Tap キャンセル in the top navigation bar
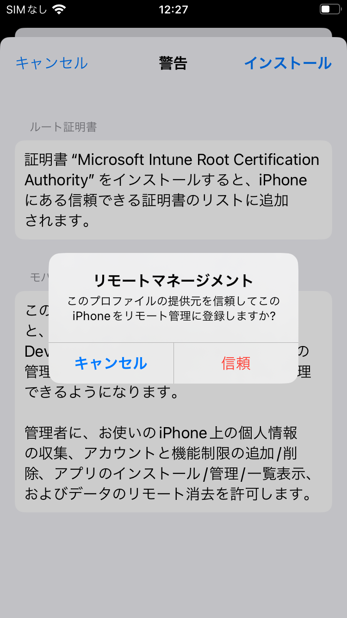This screenshot has width=347, height=618. tap(51, 63)
